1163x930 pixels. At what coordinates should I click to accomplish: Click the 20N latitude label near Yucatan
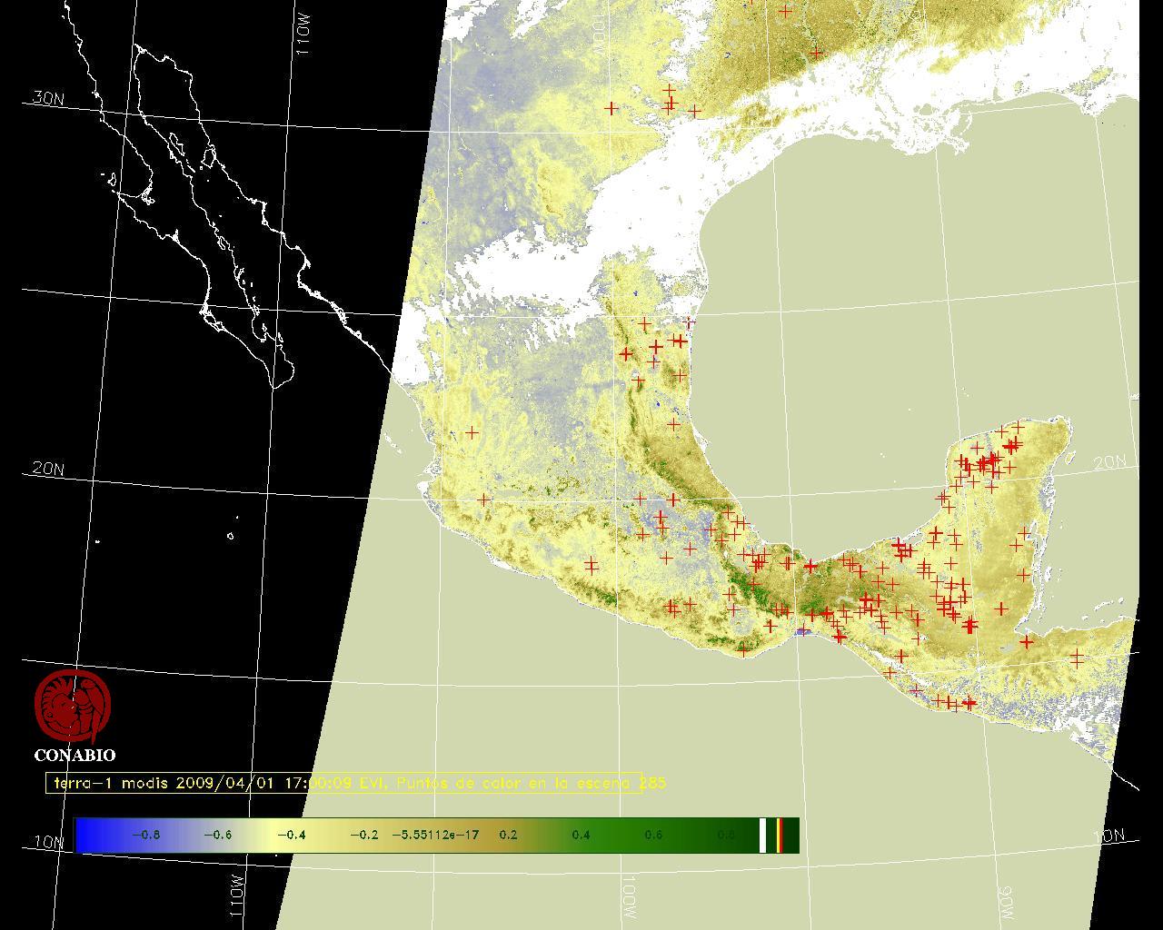[x=1109, y=462]
